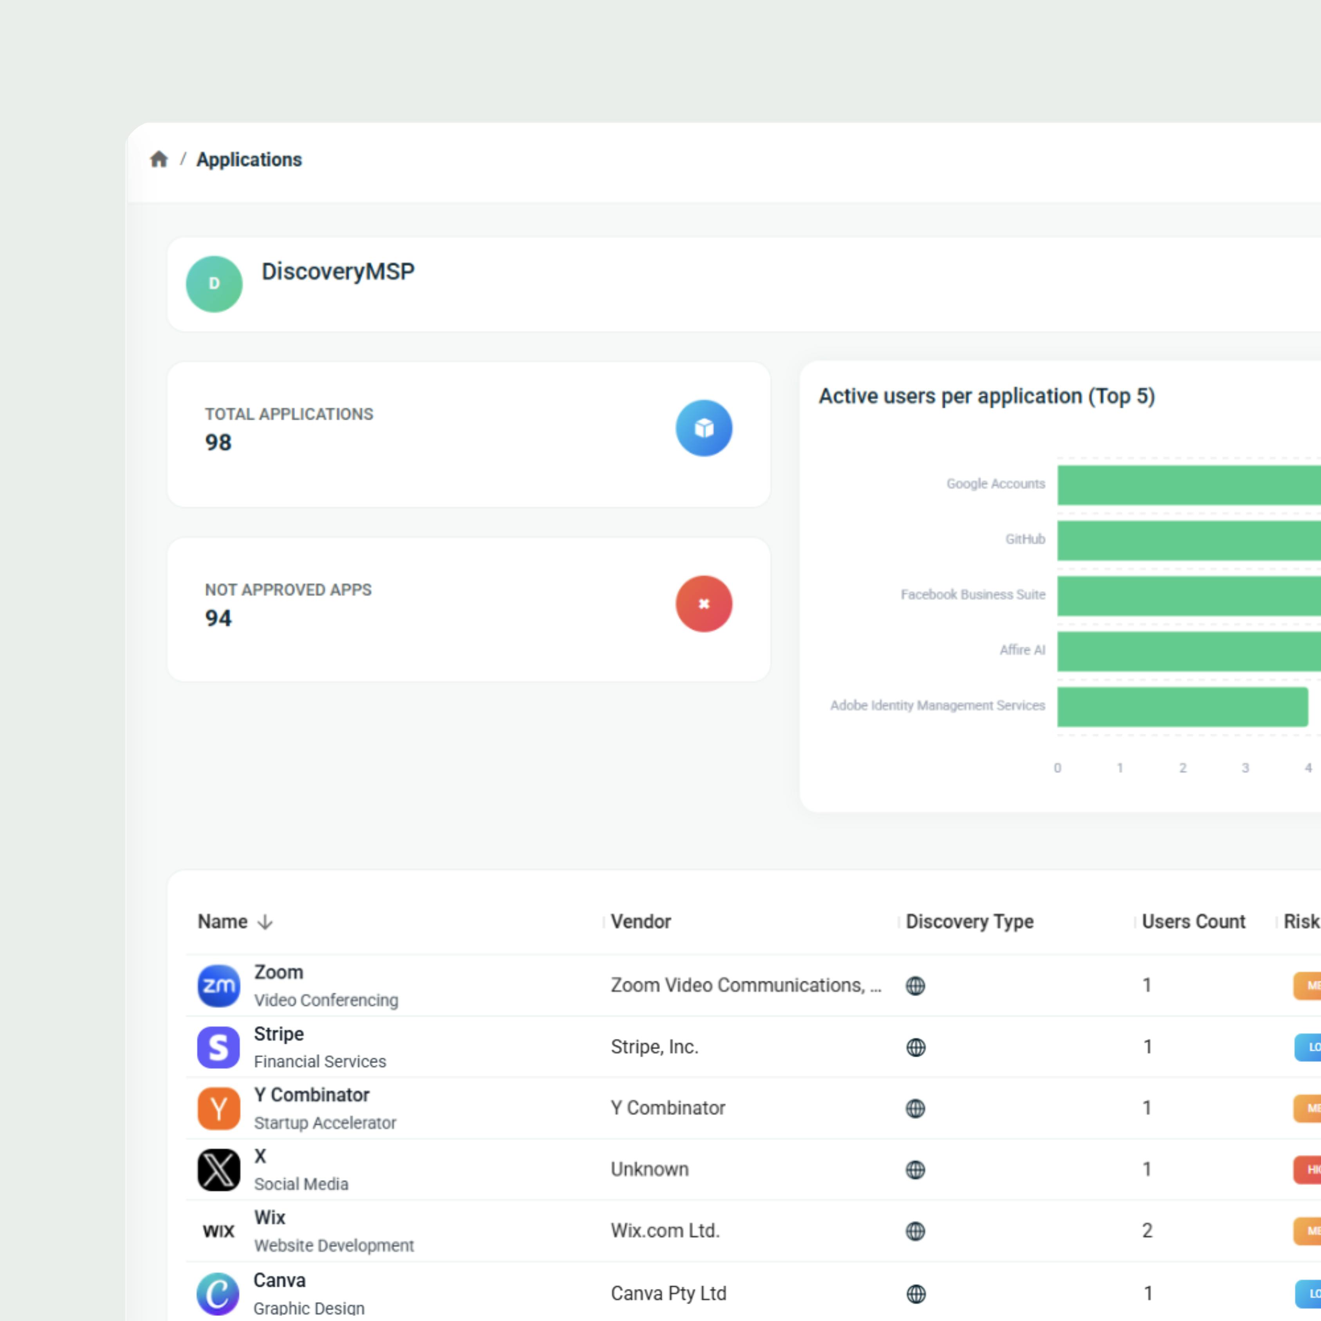Screen dimensions: 1321x1321
Task: Click the Medium risk badge for Zoom
Action: [x=1308, y=985]
